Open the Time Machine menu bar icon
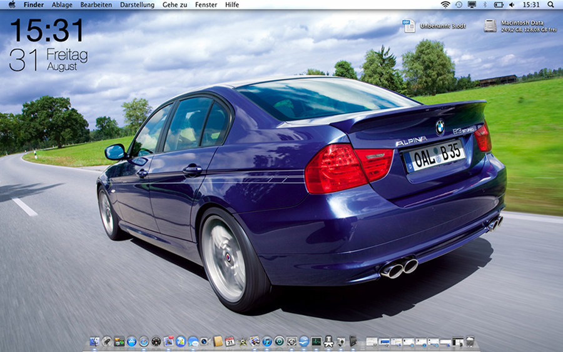This screenshot has height=352, width=563. pos(459,4)
